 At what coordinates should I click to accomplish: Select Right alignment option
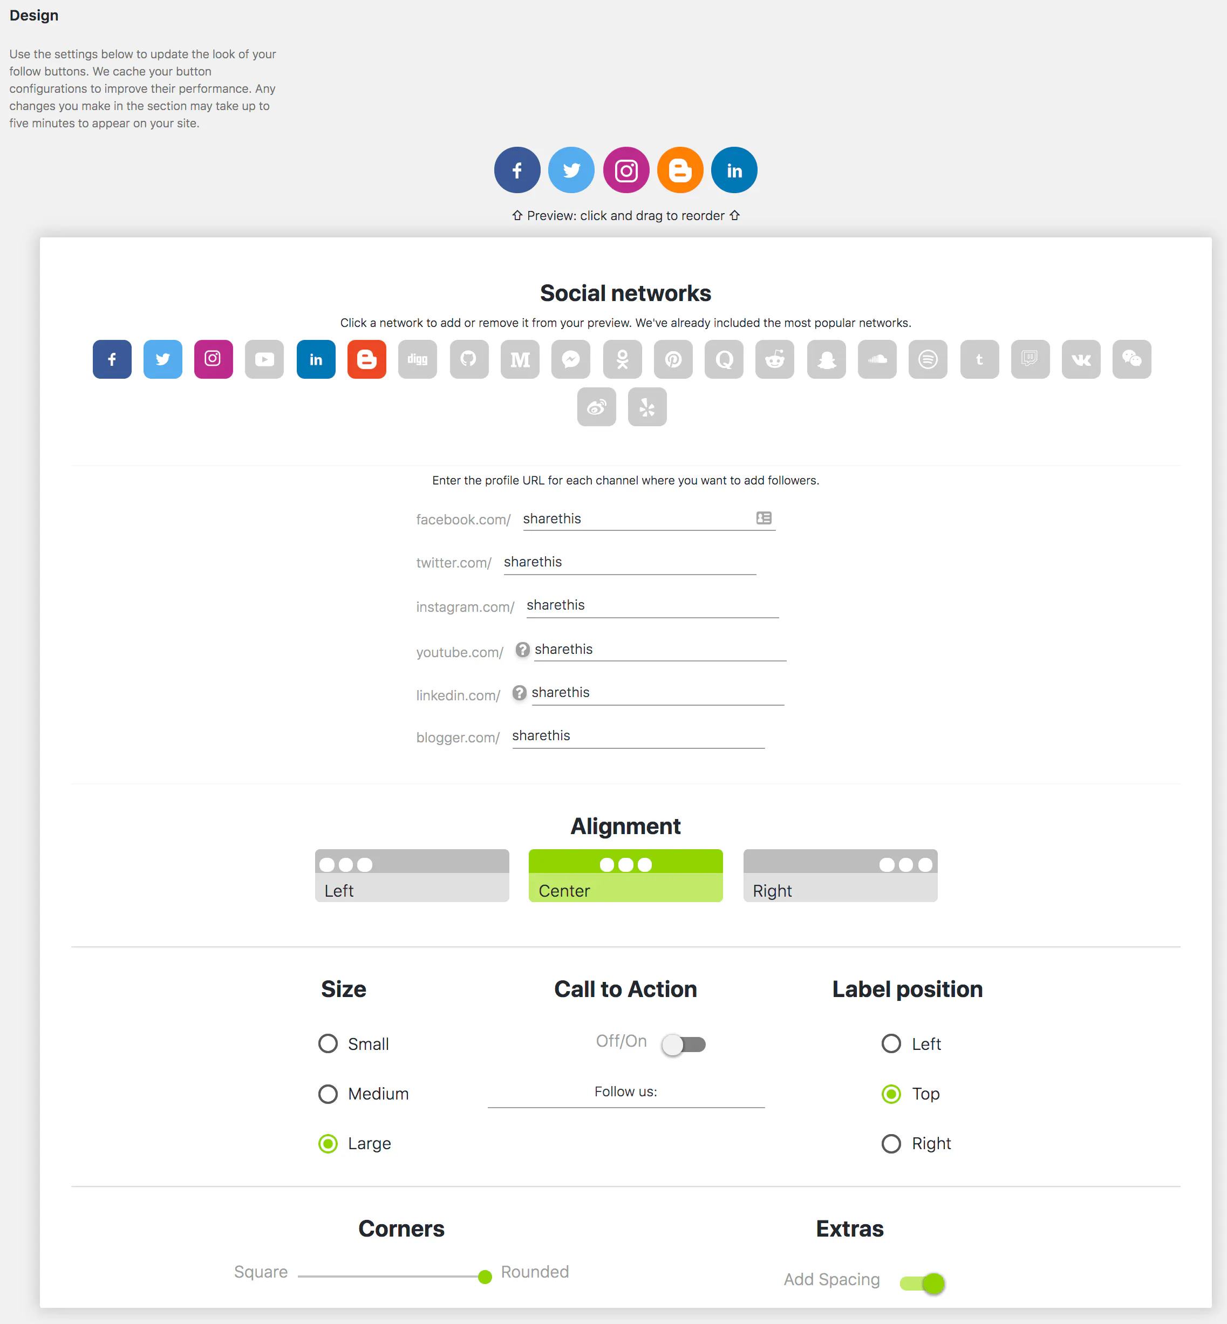point(840,875)
